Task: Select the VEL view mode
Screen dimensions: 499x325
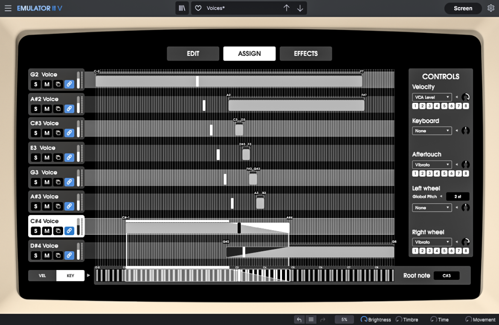Action: [42, 276]
